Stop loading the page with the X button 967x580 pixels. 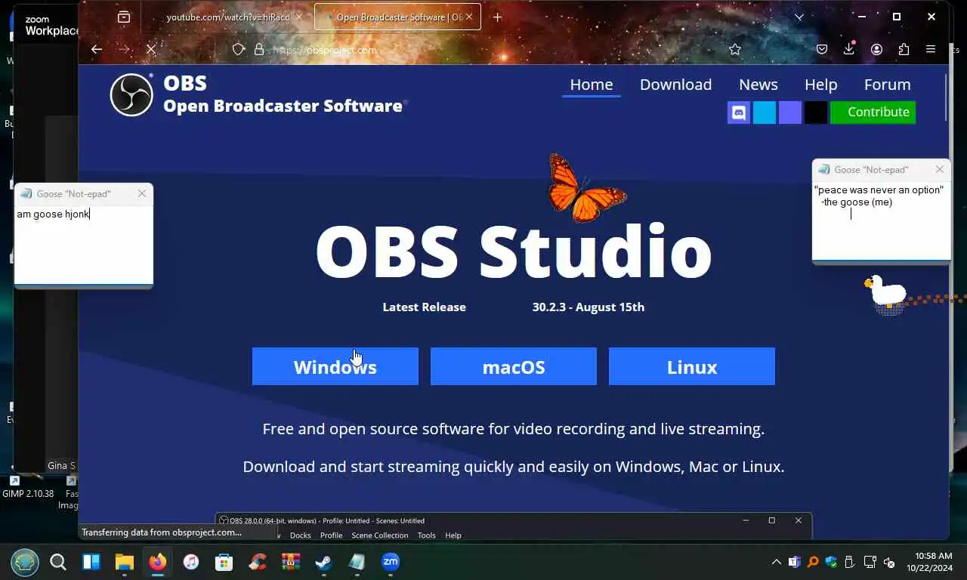(151, 49)
